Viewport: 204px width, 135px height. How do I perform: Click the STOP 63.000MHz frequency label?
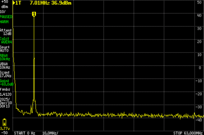(188, 132)
